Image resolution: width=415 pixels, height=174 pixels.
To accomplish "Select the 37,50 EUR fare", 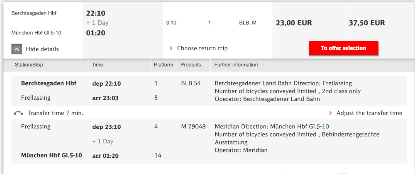I will tap(367, 23).
